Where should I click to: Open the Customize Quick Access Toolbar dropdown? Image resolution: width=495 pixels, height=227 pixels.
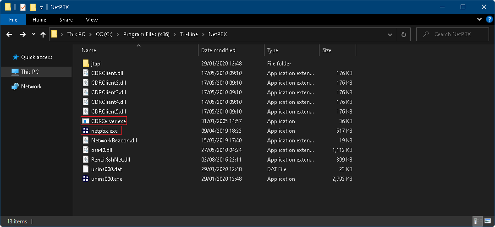[x=41, y=7]
